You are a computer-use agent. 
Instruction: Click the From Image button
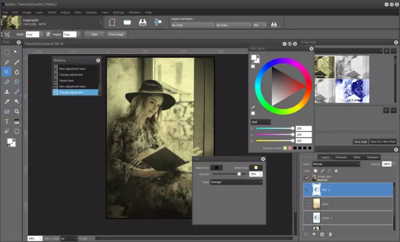tap(116, 34)
